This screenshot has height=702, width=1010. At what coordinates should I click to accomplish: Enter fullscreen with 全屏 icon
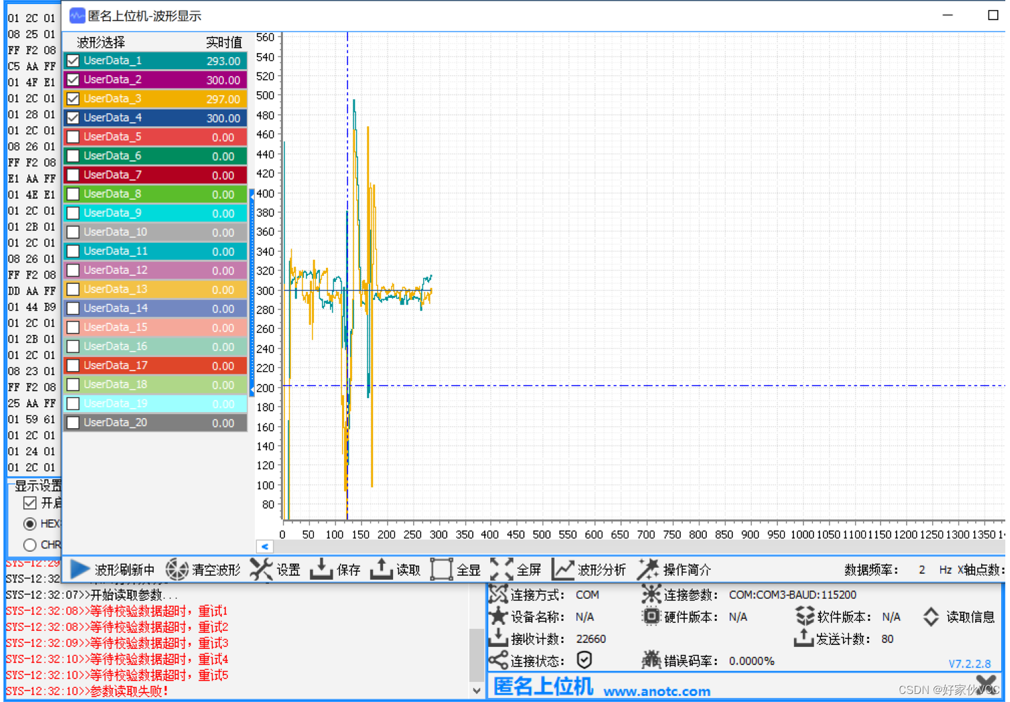click(502, 569)
